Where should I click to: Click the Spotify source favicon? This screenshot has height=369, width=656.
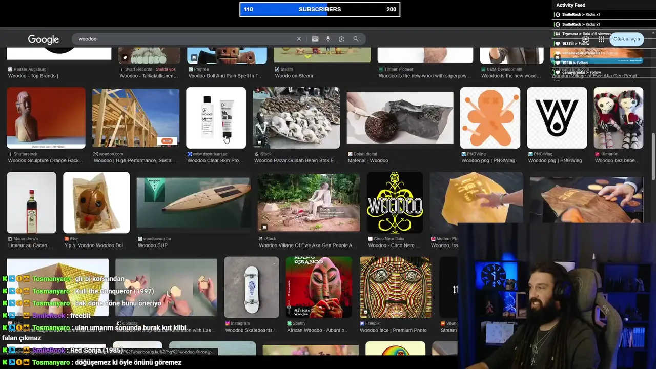coord(290,323)
